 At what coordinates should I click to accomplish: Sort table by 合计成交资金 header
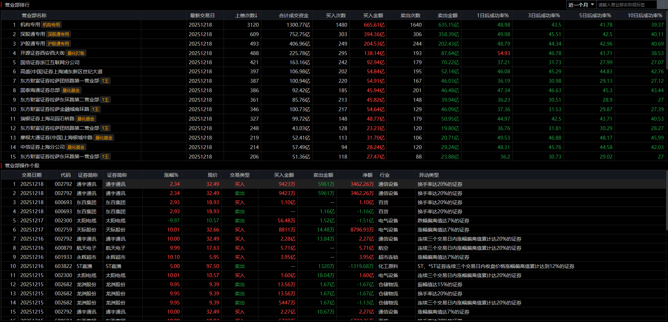pos(294,15)
